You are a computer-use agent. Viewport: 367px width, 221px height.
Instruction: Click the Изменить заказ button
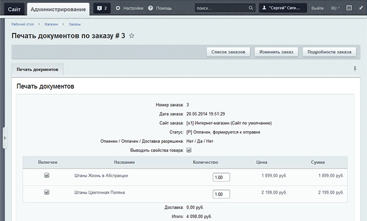coord(276,52)
